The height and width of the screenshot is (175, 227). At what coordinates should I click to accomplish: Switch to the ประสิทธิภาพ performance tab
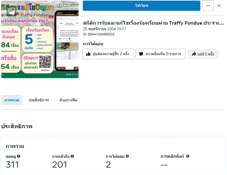pos(39,100)
